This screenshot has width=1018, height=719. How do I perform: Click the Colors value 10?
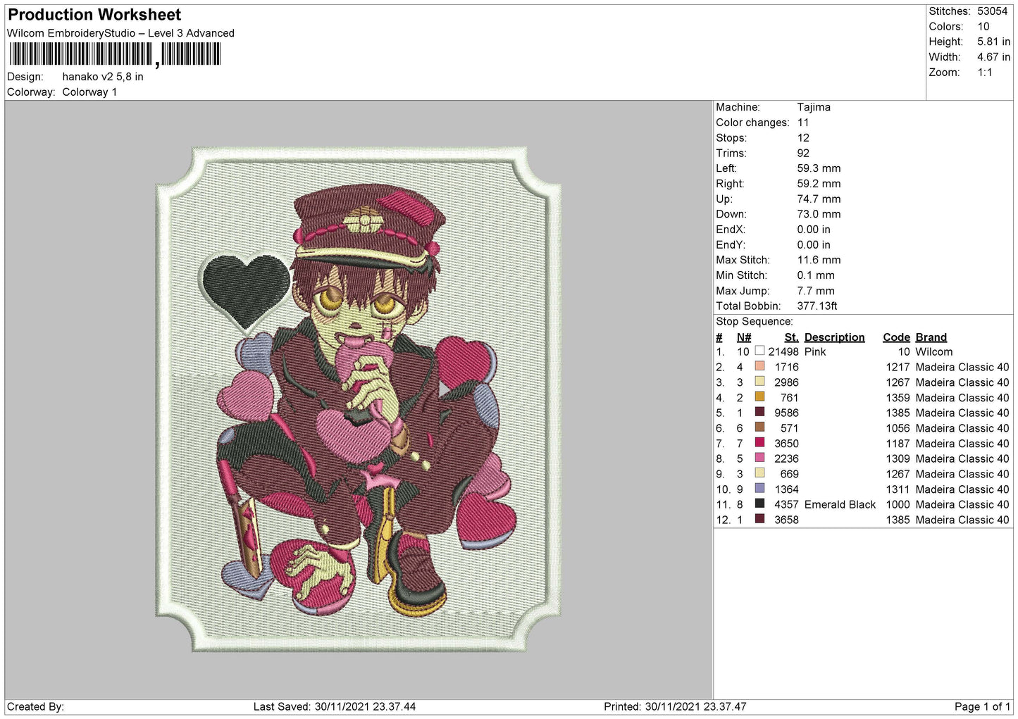coord(983,27)
